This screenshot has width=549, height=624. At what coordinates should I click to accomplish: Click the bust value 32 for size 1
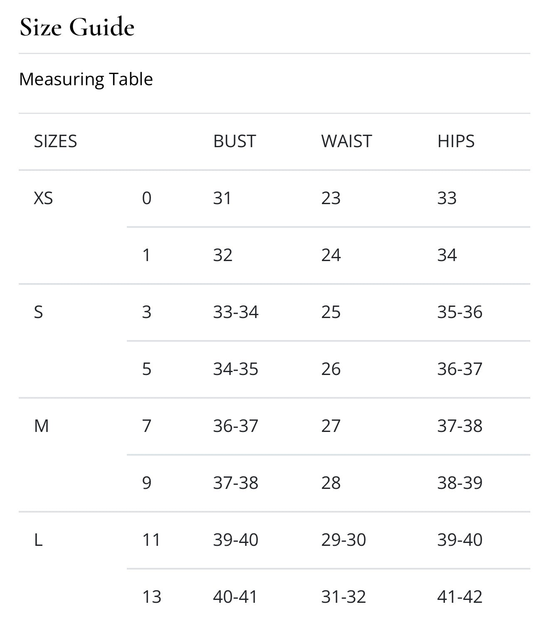223,255
